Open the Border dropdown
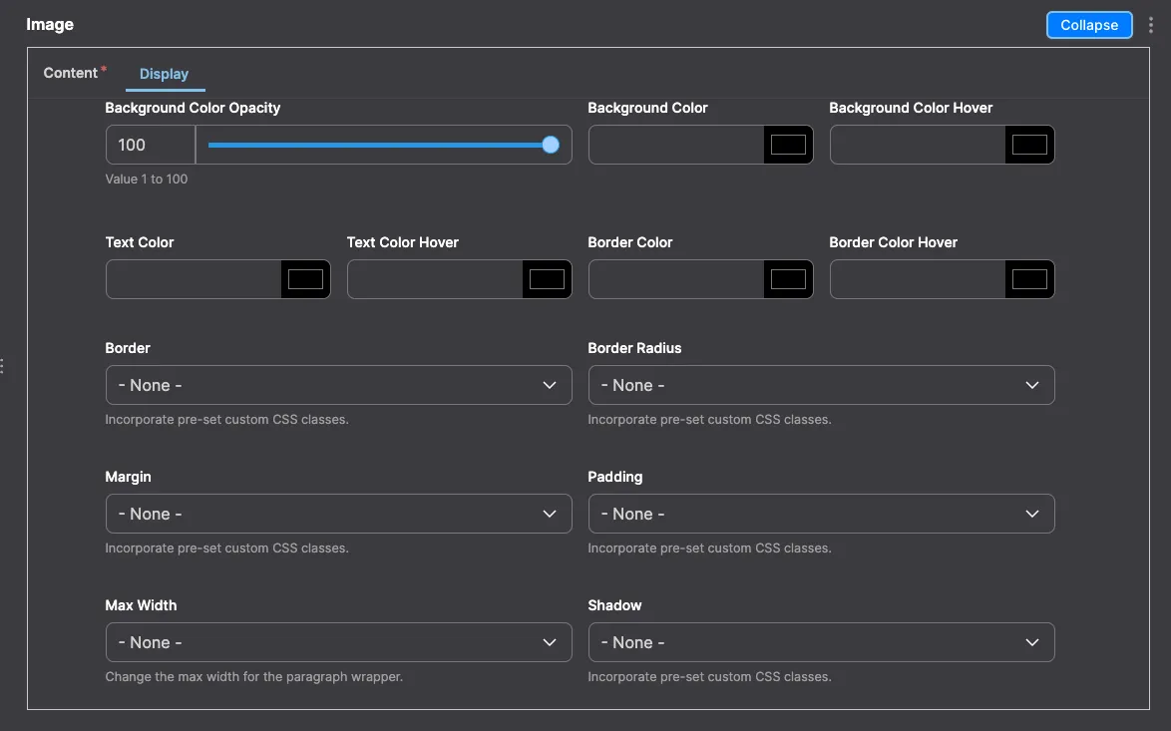 pos(339,385)
